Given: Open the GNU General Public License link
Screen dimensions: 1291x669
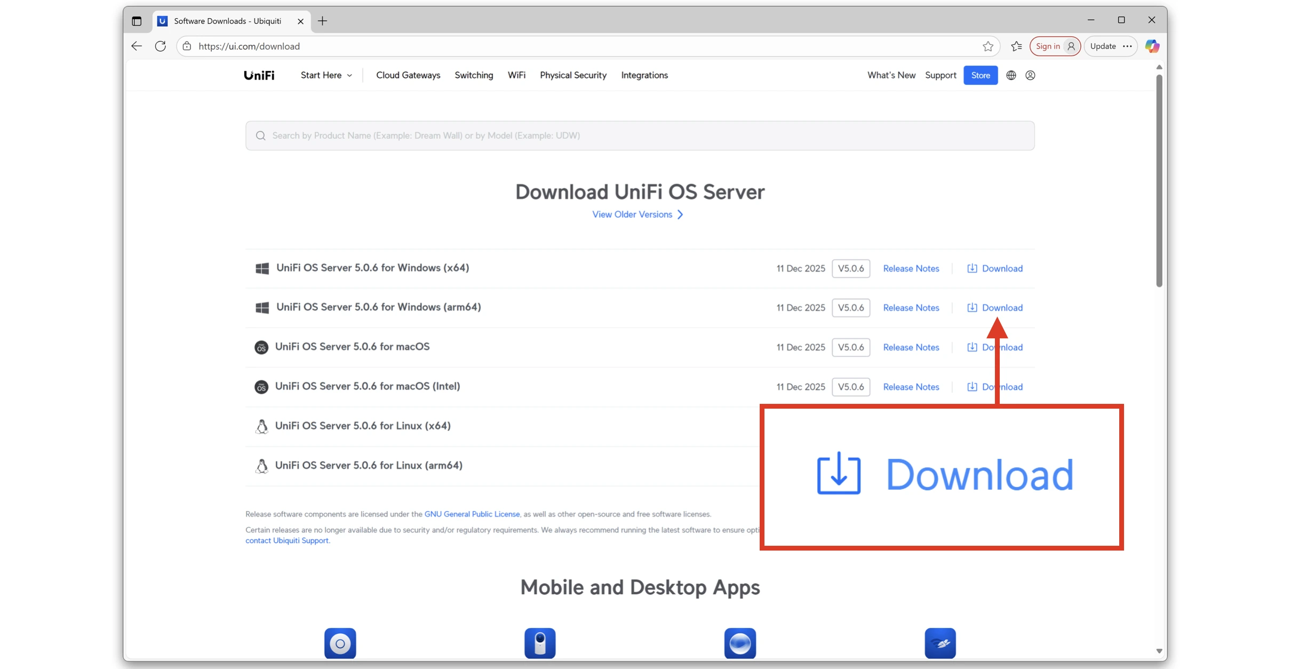Looking at the screenshot, I should pos(472,514).
